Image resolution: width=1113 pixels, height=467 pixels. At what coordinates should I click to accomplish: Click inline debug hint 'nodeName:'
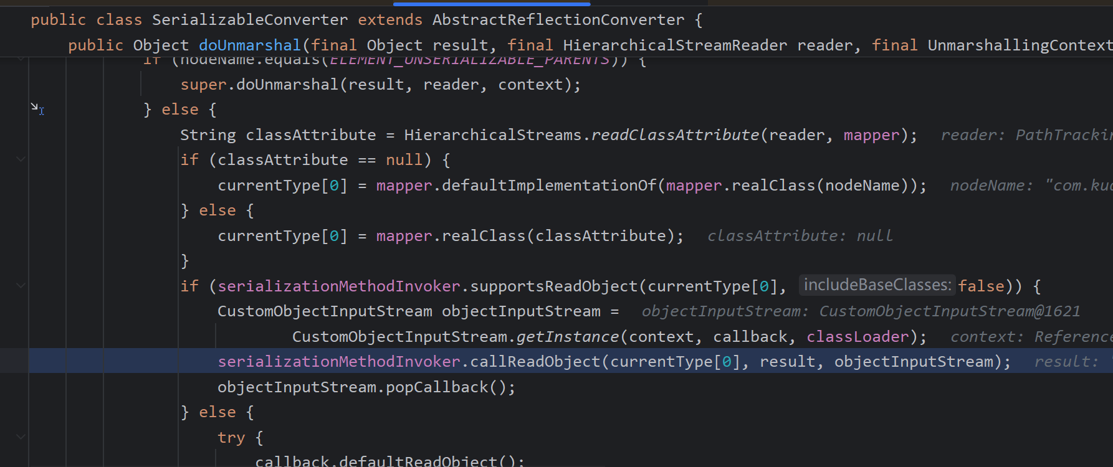[x=991, y=186]
